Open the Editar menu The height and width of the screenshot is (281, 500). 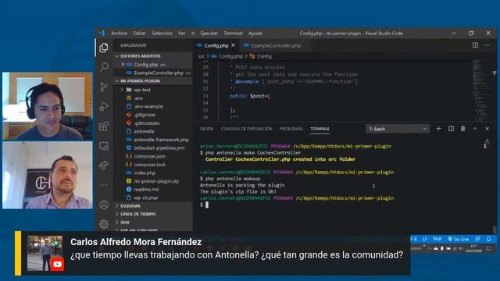(140, 33)
